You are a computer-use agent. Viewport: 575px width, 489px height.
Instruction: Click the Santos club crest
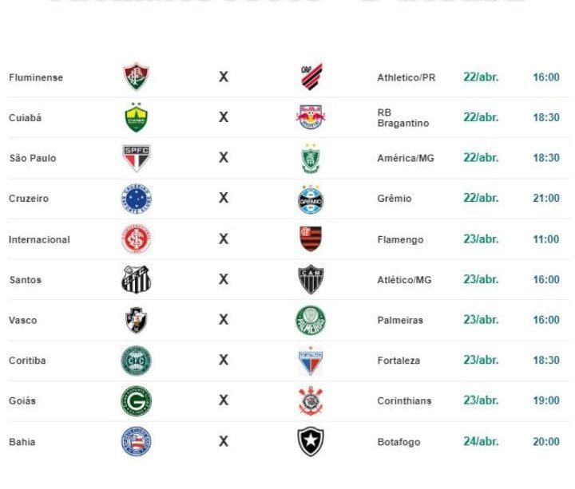[136, 280]
